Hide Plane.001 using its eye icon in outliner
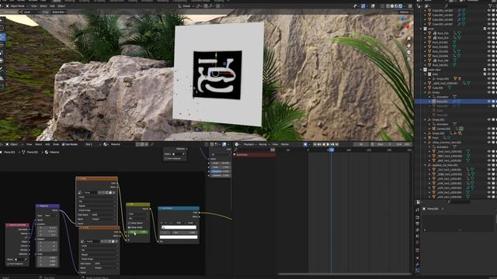This screenshot has width=497, height=279. point(489,102)
